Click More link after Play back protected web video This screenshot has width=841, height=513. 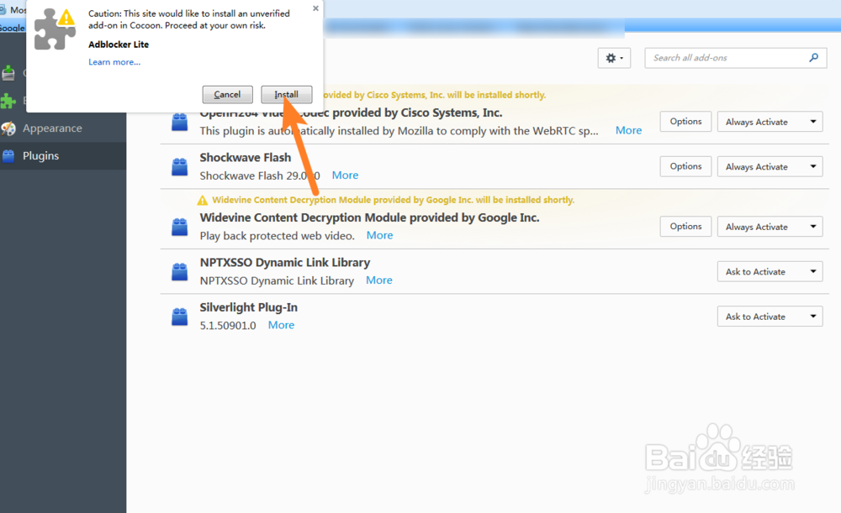point(380,235)
